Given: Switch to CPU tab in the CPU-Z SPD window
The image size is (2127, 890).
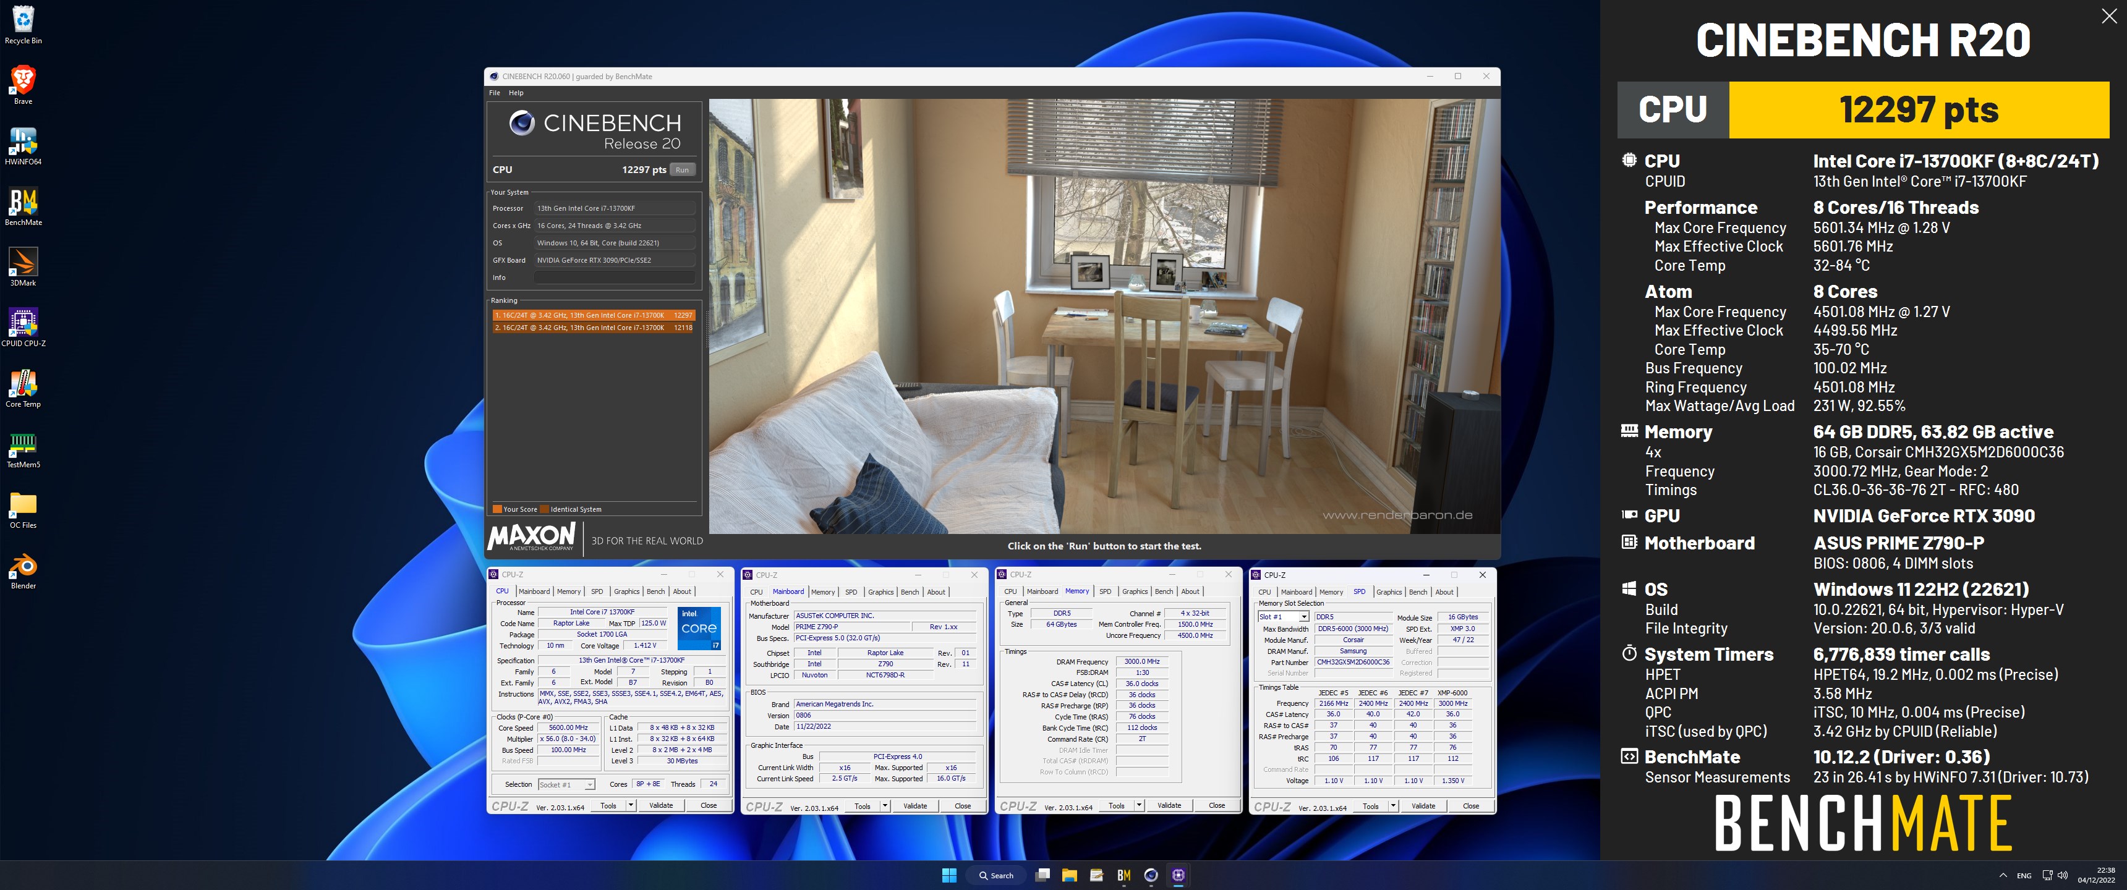Looking at the screenshot, I should point(1265,592).
